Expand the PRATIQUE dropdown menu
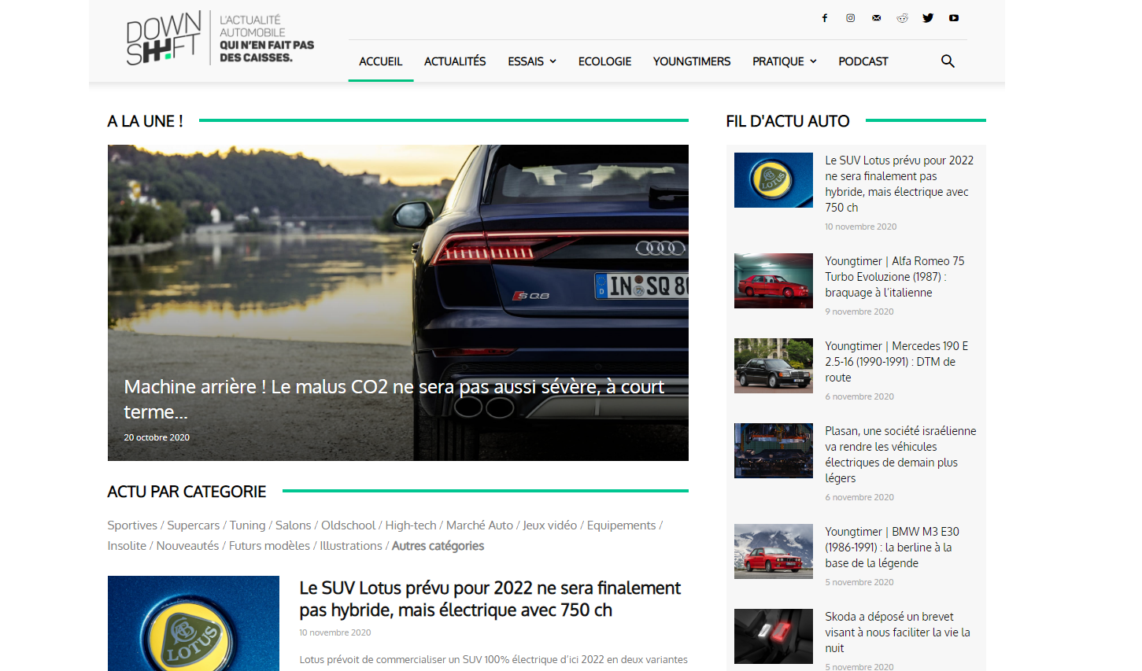Image resolution: width=1142 pixels, height=671 pixels. point(784,61)
